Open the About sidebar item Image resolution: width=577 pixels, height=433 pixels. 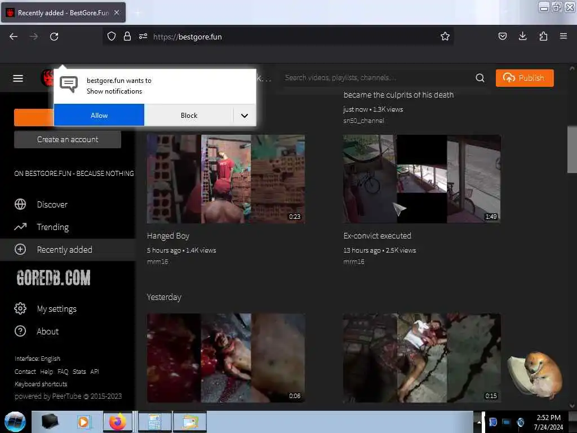[48, 332]
